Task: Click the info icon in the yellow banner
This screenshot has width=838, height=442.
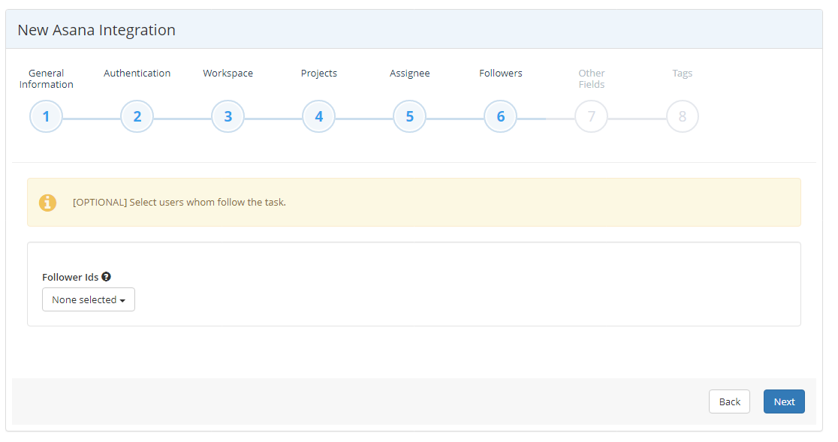Action: [47, 202]
